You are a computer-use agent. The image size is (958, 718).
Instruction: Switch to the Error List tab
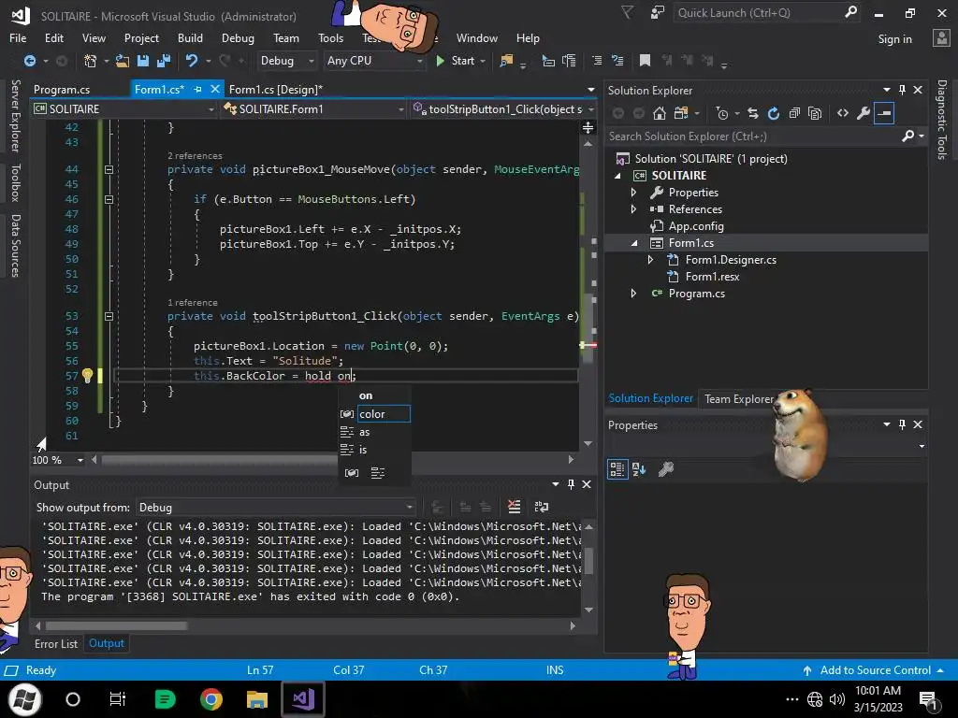coord(56,643)
